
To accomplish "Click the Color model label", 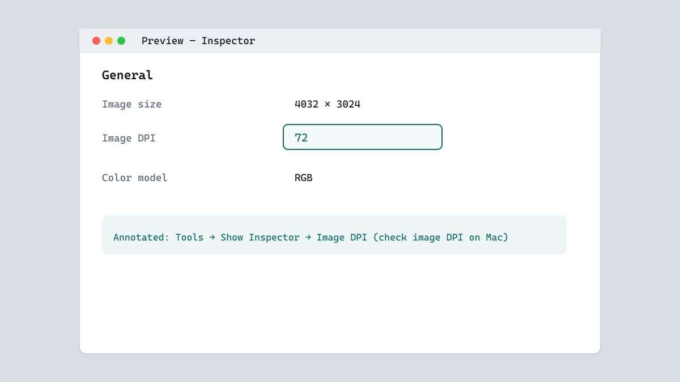I will 135,178.
